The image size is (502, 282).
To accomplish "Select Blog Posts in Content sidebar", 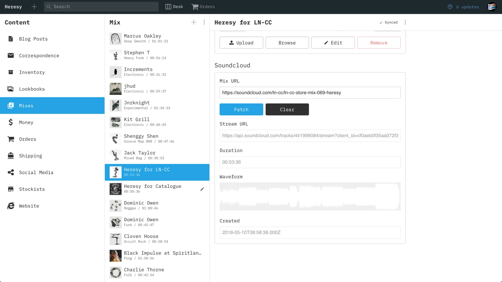I will 33,39.
